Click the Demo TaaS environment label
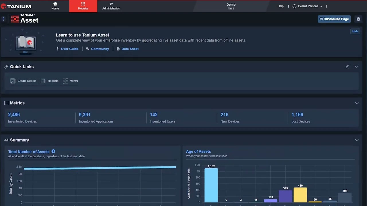This screenshot has width=367, height=206. tap(231, 6)
